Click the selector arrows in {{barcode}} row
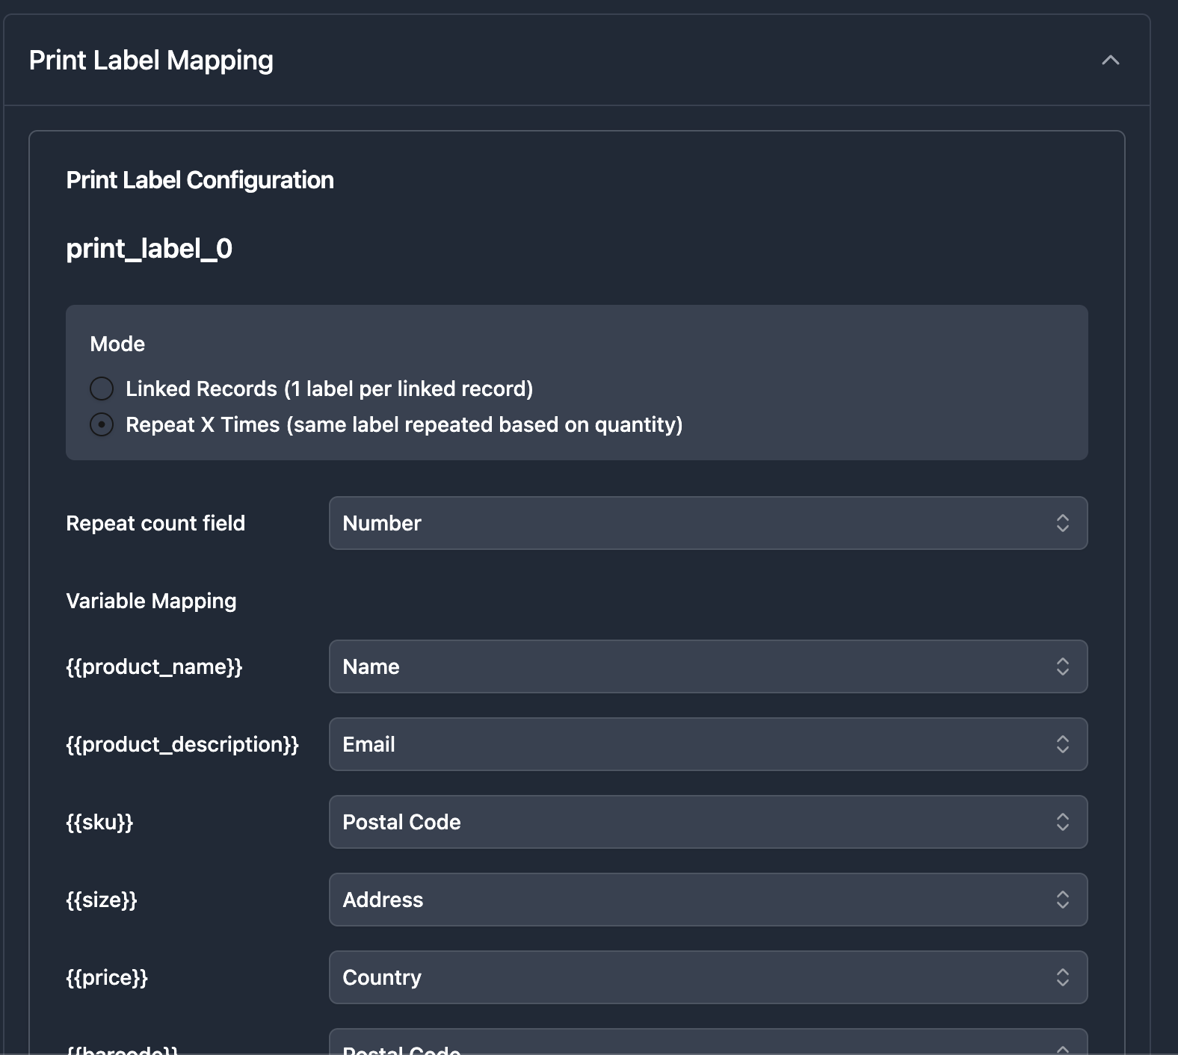Image resolution: width=1178 pixels, height=1055 pixels. 1062,1048
